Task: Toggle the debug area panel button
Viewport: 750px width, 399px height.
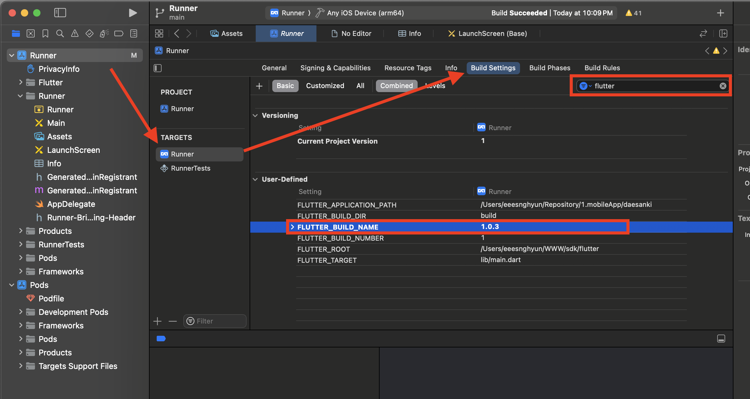Action: pos(721,339)
